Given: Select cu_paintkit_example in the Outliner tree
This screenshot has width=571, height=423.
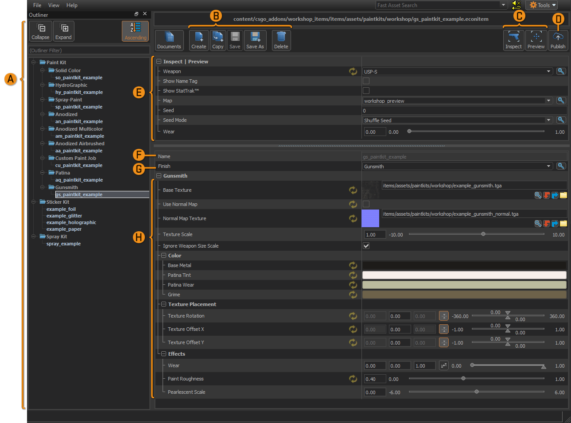Looking at the screenshot, I should (79, 165).
